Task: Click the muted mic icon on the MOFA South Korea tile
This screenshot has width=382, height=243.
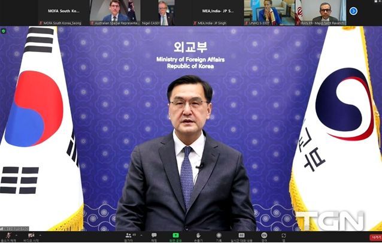Action: point(41,23)
